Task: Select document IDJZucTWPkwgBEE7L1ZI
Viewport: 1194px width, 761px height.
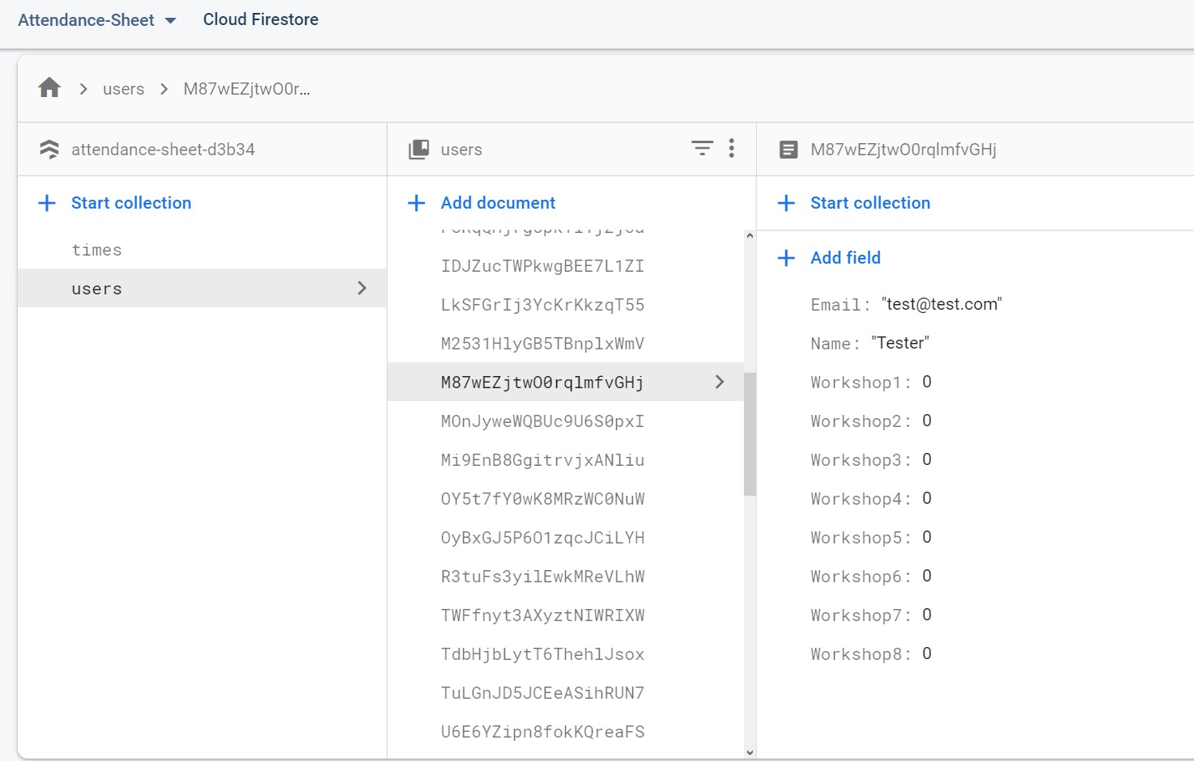Action: click(542, 266)
